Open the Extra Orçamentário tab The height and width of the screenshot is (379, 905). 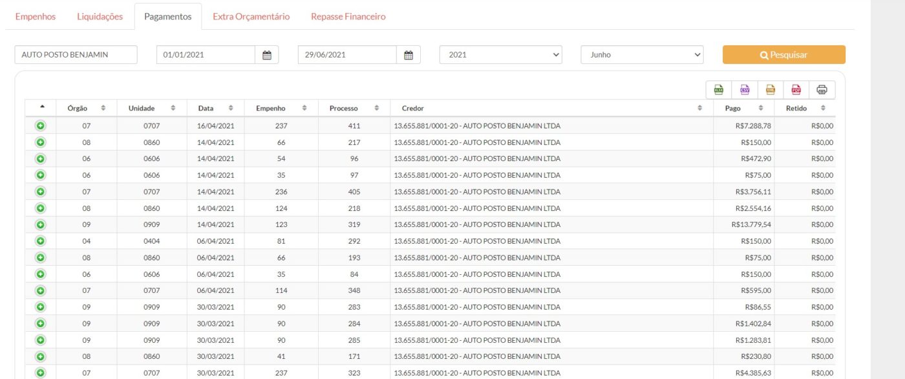(x=251, y=17)
